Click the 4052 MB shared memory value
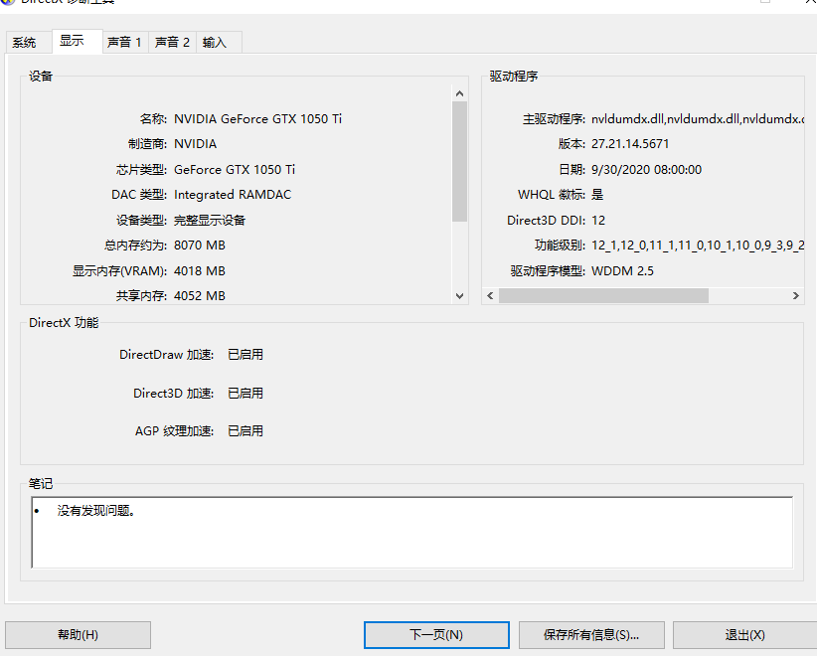Screen dimensions: 817x656 [x=200, y=295]
